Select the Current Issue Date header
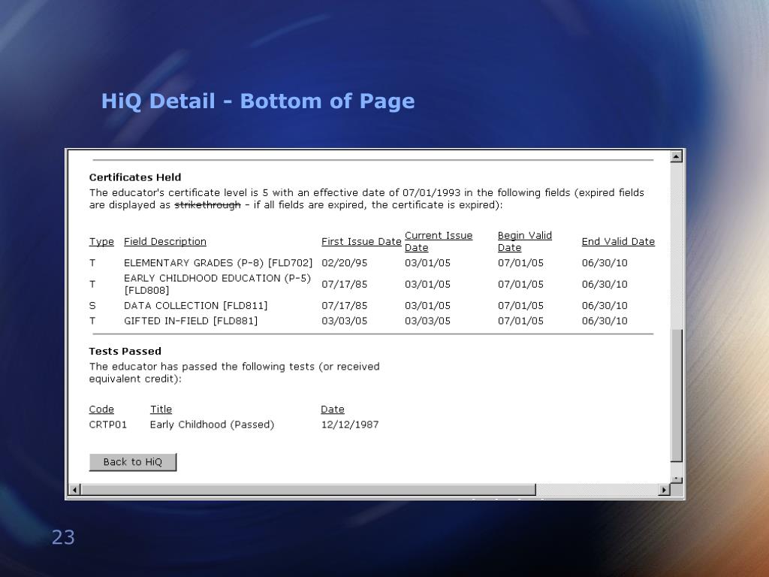 coord(439,241)
